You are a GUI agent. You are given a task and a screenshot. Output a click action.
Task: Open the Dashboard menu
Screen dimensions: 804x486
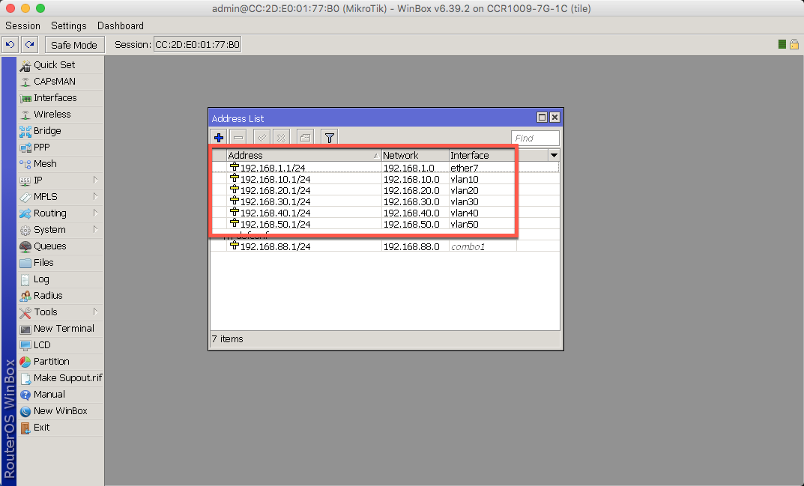coord(121,25)
